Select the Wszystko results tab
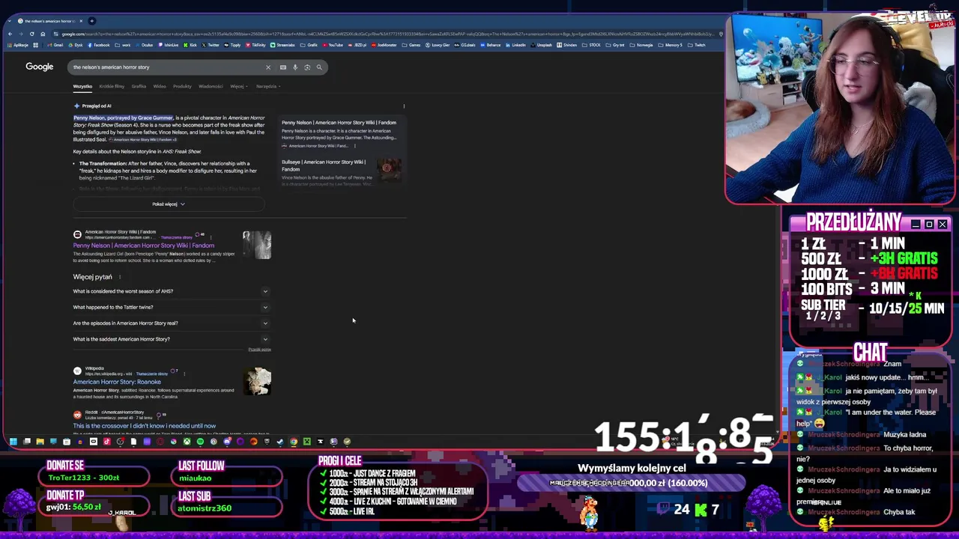Viewport: 959px width, 539px height. 82,86
